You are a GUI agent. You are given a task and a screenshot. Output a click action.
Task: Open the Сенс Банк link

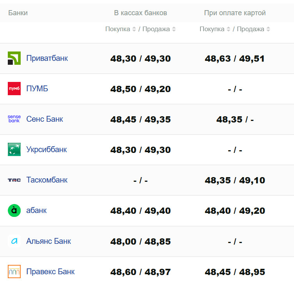[44, 119]
